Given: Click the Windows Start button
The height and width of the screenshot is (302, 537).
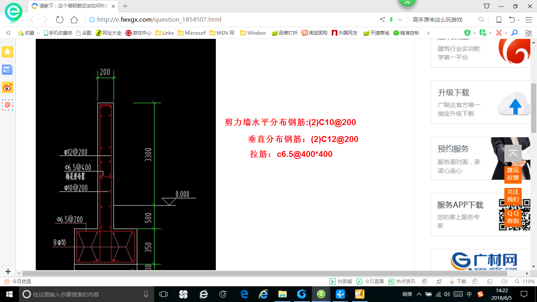Looking at the screenshot, I should [x=9, y=294].
